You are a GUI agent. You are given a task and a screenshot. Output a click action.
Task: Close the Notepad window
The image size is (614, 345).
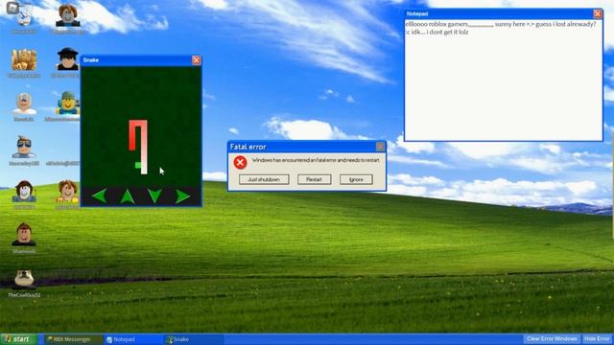tap(598, 13)
